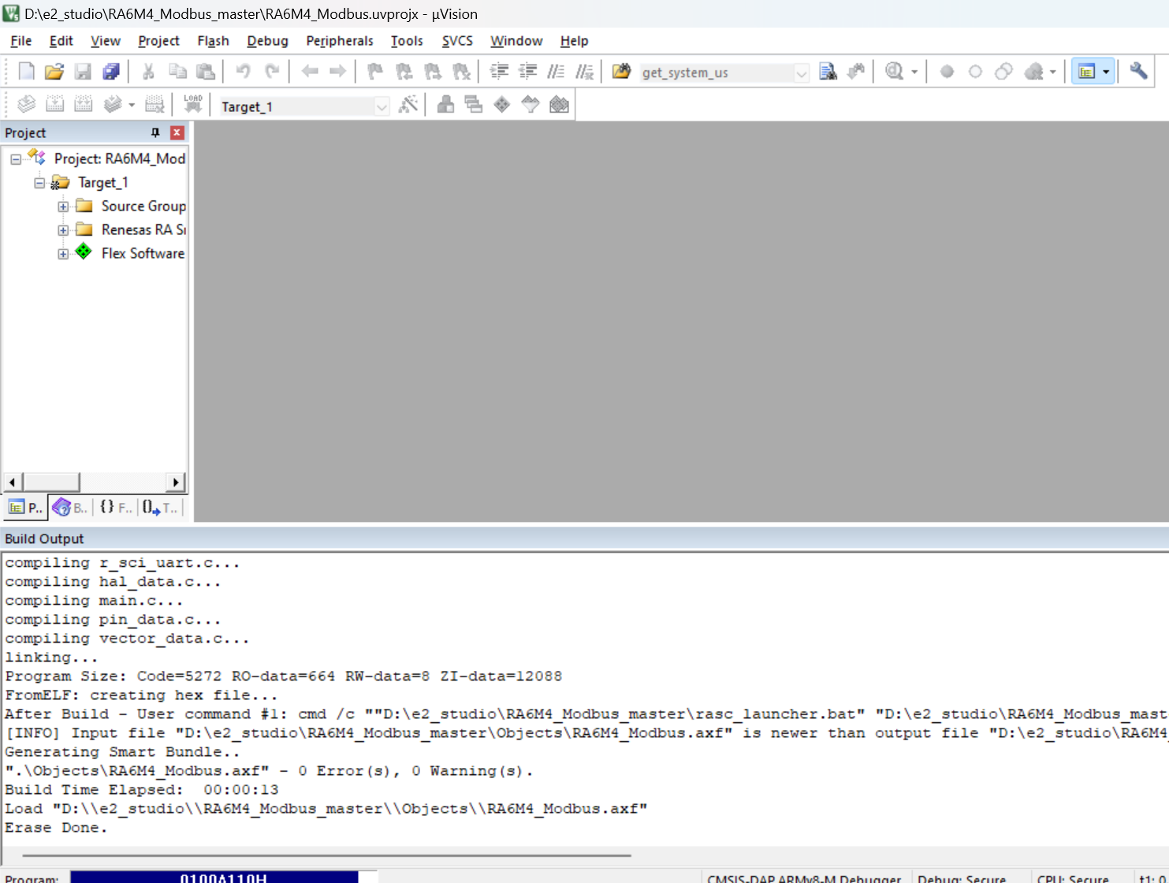Close the Project panel
Image resolution: width=1169 pixels, height=883 pixels.
(x=177, y=132)
